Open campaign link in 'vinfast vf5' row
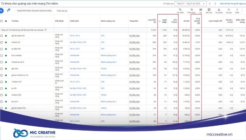The height and width of the screenshot is (140, 246). point(78,42)
